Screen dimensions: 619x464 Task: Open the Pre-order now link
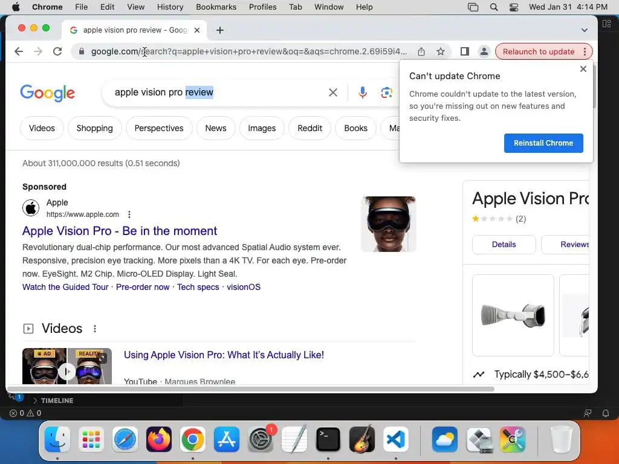click(143, 287)
